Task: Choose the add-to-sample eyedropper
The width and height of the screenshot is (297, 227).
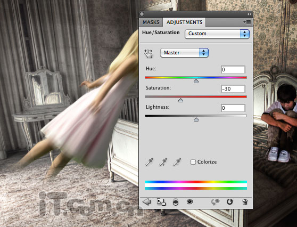Action: coord(163,162)
